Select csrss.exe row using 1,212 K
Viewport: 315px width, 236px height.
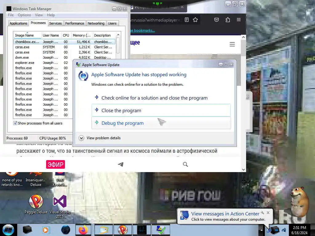tap(65, 47)
